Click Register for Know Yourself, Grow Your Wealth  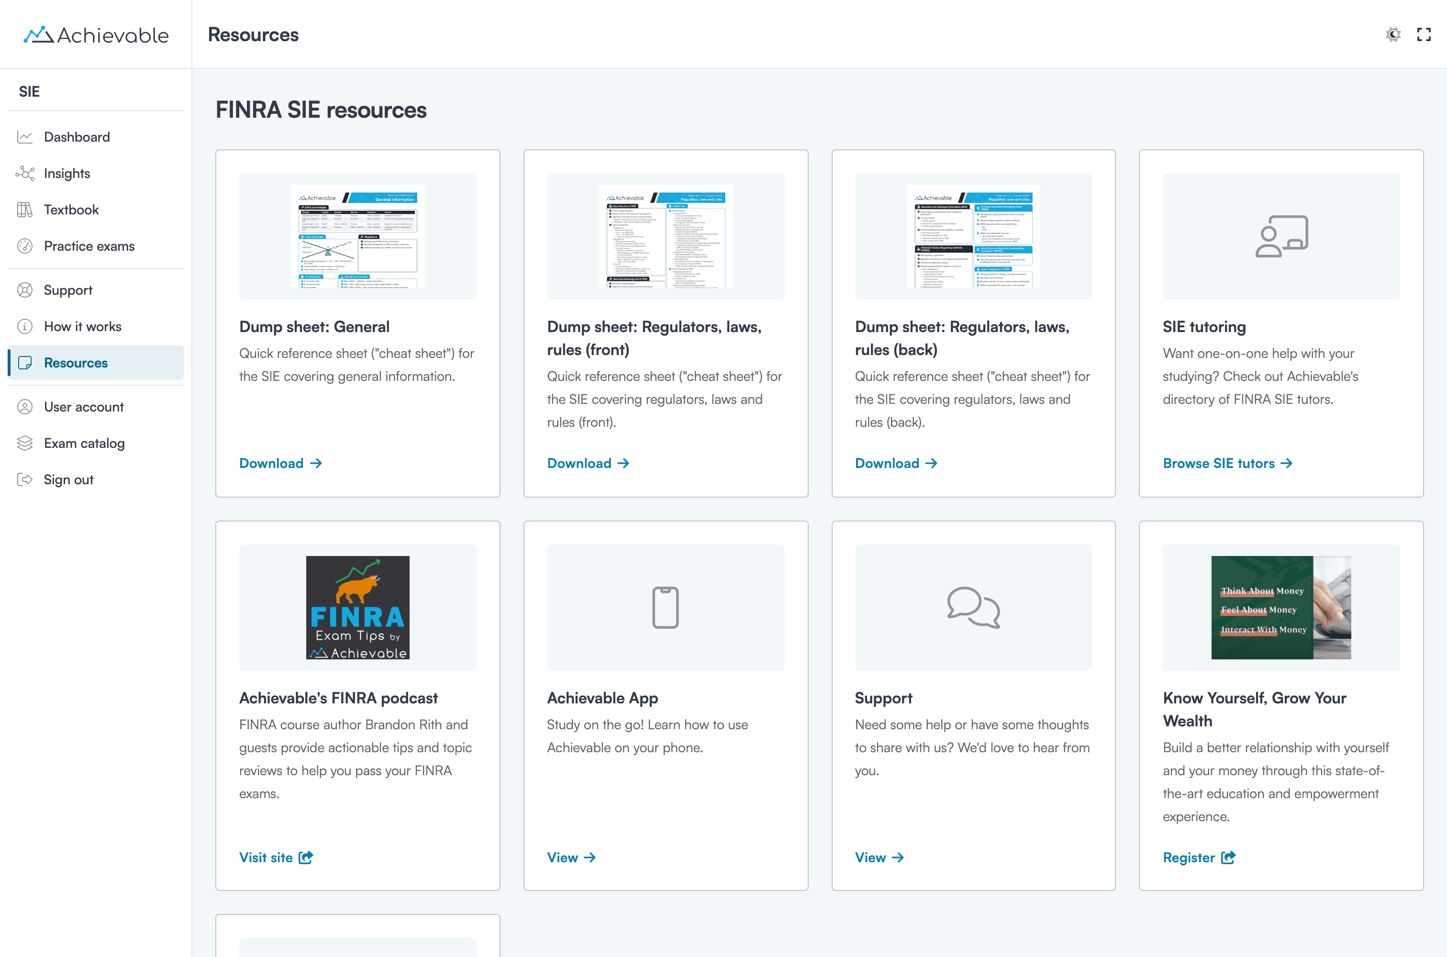[1199, 857]
